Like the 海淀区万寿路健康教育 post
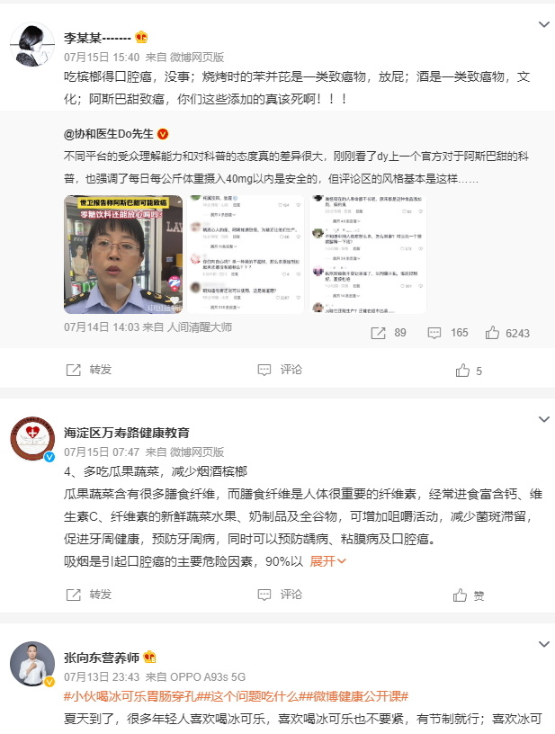 click(x=469, y=595)
